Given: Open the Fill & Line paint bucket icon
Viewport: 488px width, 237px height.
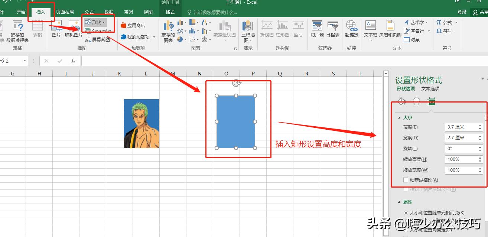Looking at the screenshot, I should (x=401, y=101).
